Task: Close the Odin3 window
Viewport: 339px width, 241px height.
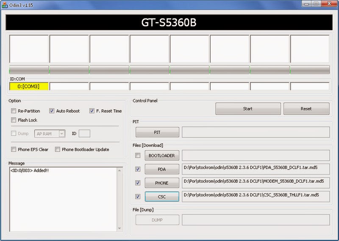Action: click(329, 4)
